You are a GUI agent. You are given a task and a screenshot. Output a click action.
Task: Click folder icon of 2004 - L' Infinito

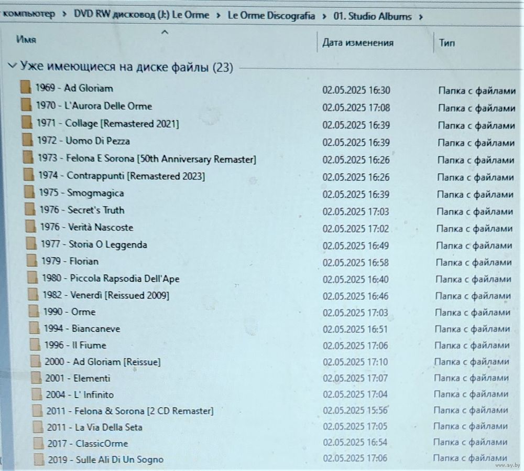point(37,394)
